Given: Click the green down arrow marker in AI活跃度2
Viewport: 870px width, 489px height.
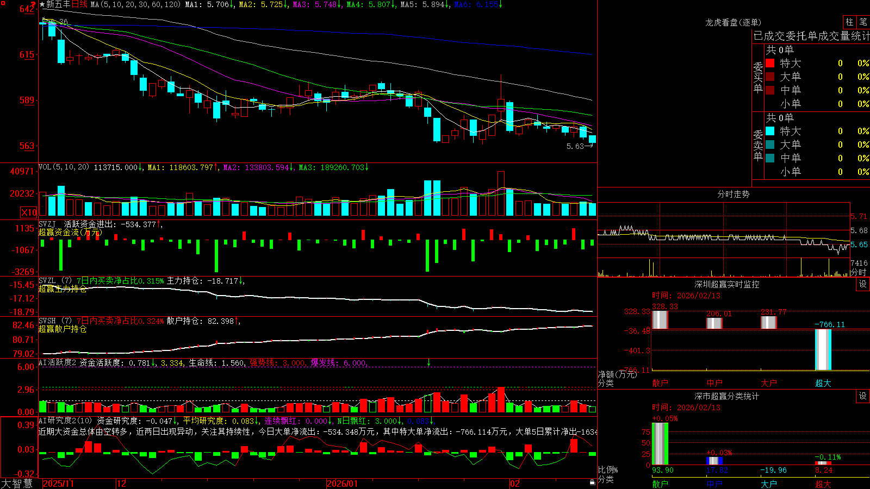Looking at the screenshot, I should pos(428,362).
